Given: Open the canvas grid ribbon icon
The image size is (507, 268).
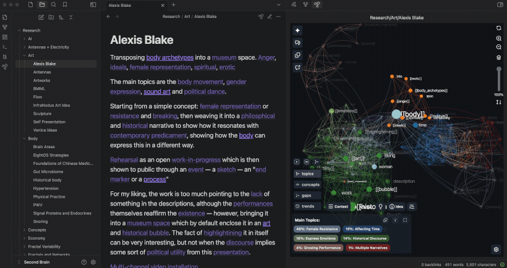Looking at the screenshot, I should click(x=4, y=37).
